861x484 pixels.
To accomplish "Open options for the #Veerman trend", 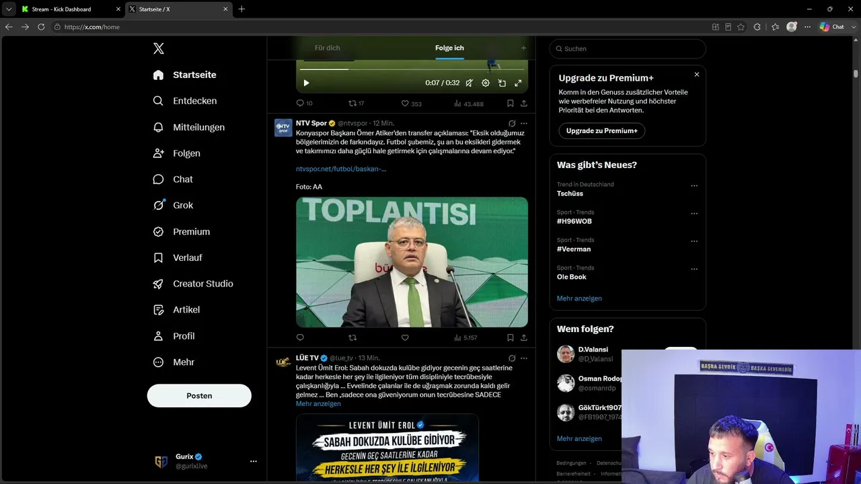I will 694,242.
